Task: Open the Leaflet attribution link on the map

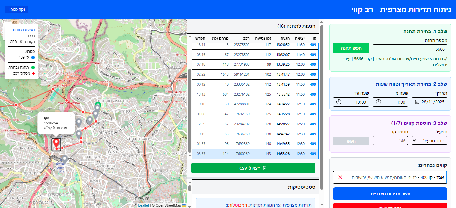Action: click(x=144, y=206)
